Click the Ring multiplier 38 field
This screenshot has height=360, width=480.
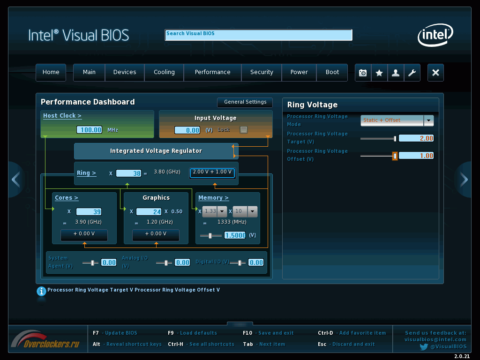point(128,173)
